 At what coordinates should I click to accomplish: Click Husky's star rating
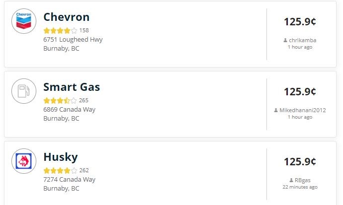pyautogui.click(x=60, y=171)
